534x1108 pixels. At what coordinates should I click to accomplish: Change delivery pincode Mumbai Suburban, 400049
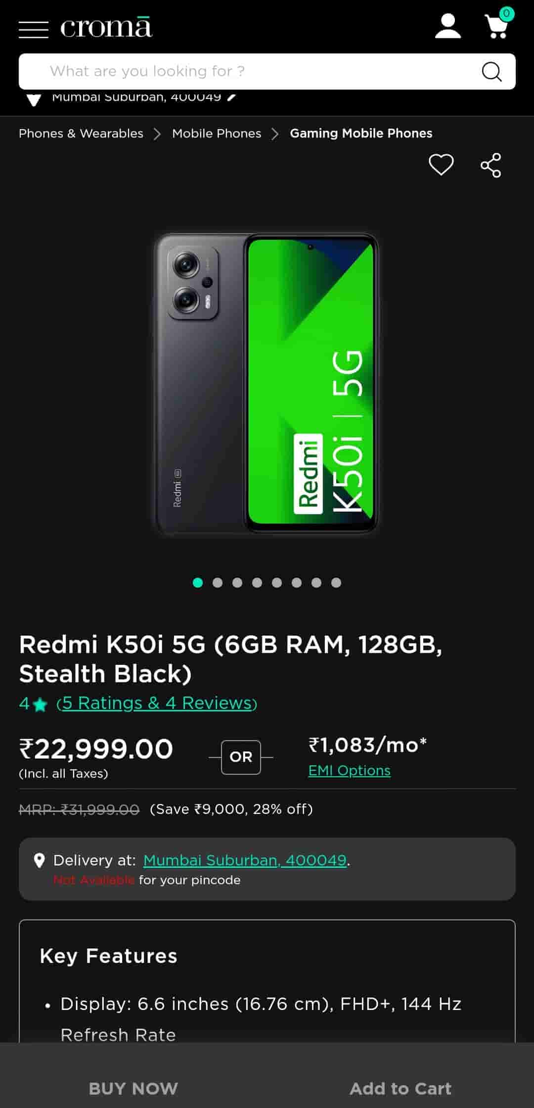(245, 860)
